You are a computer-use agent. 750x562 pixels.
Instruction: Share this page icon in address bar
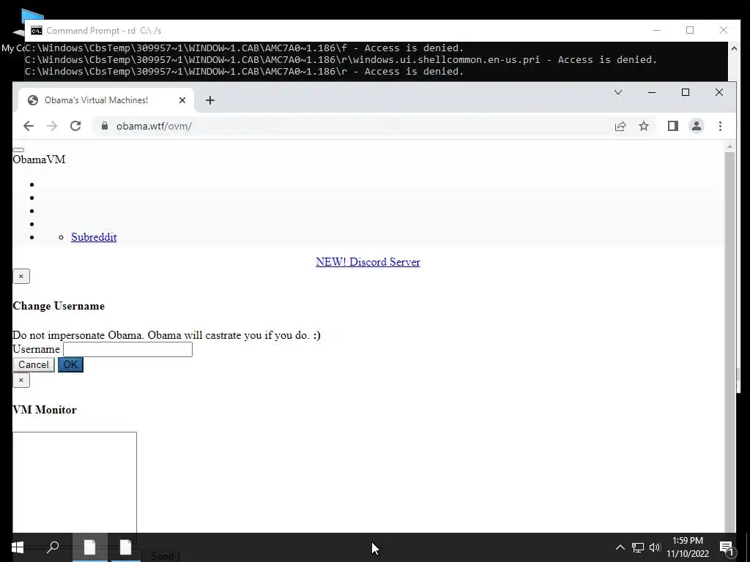pos(620,126)
